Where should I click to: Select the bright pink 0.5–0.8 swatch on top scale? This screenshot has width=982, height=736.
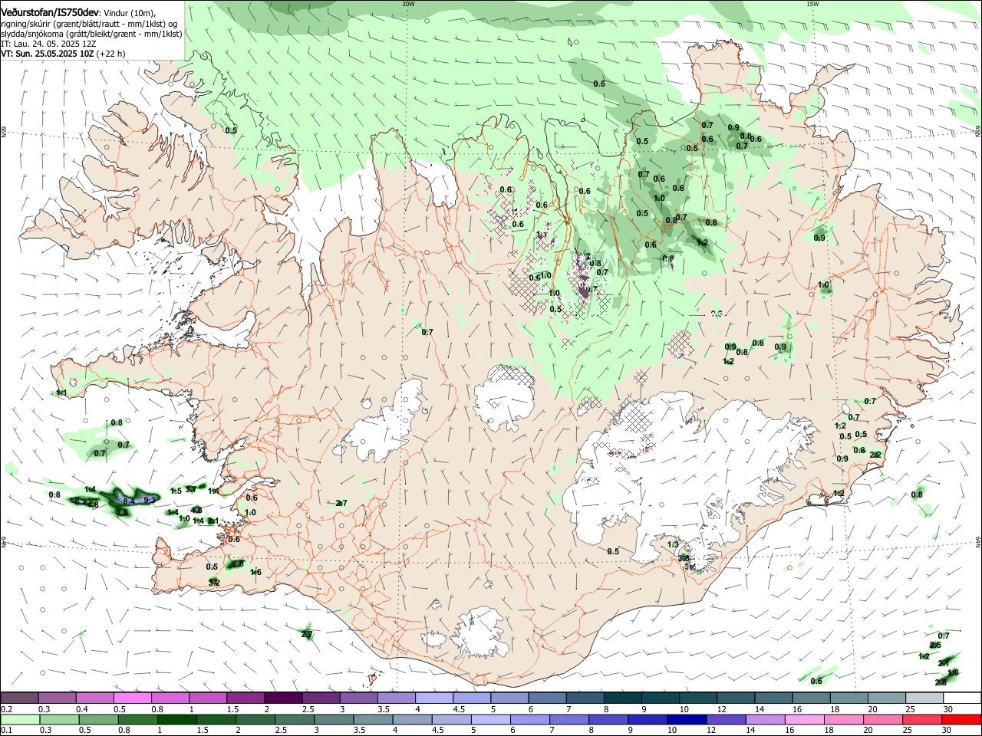coord(133,698)
